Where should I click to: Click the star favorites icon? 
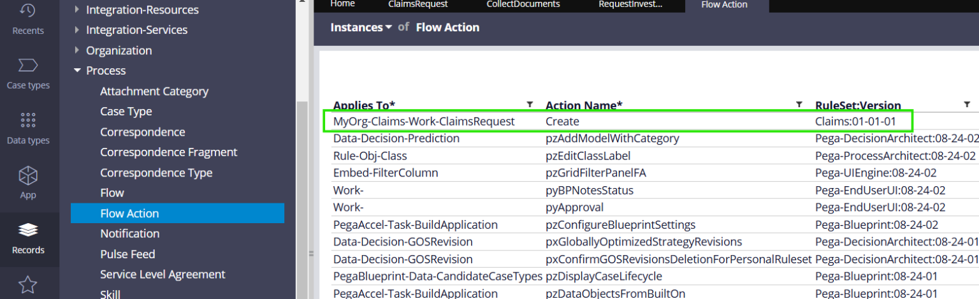click(x=28, y=284)
